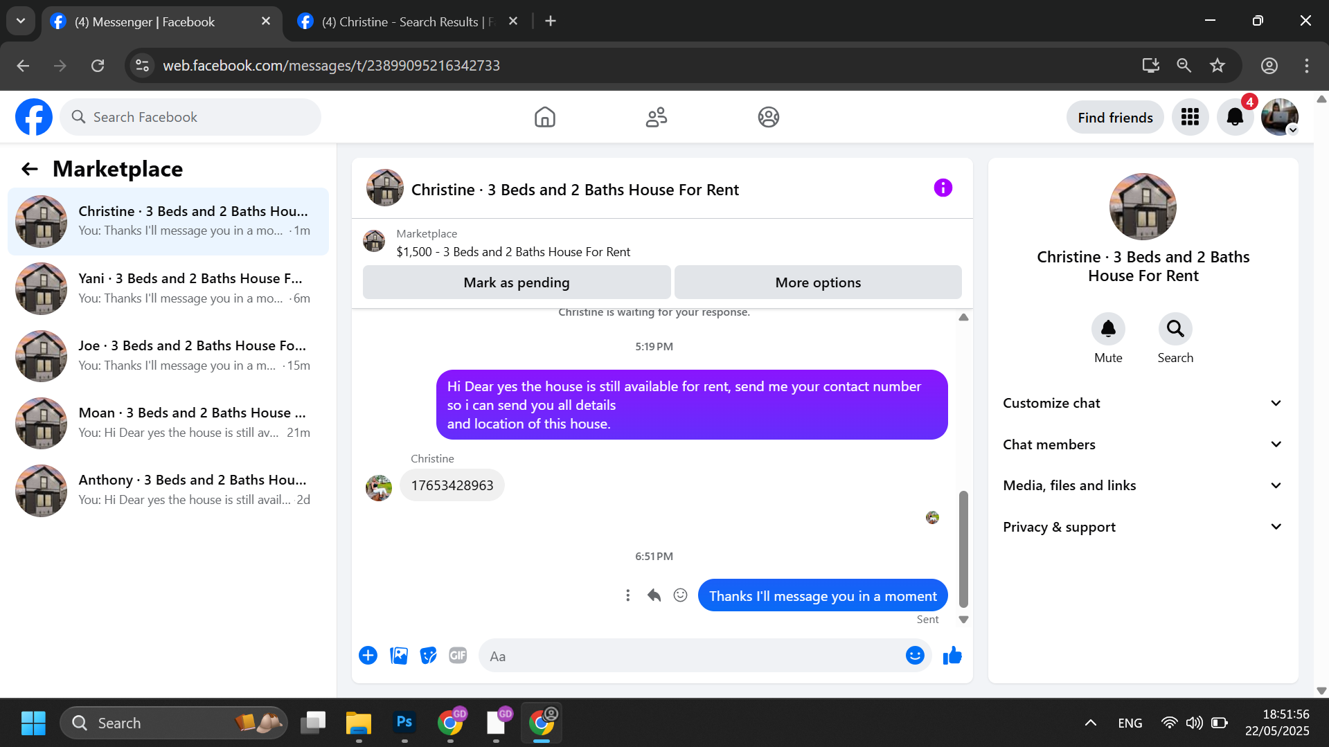Open conversation information purple icon
The image size is (1329, 747).
point(943,188)
